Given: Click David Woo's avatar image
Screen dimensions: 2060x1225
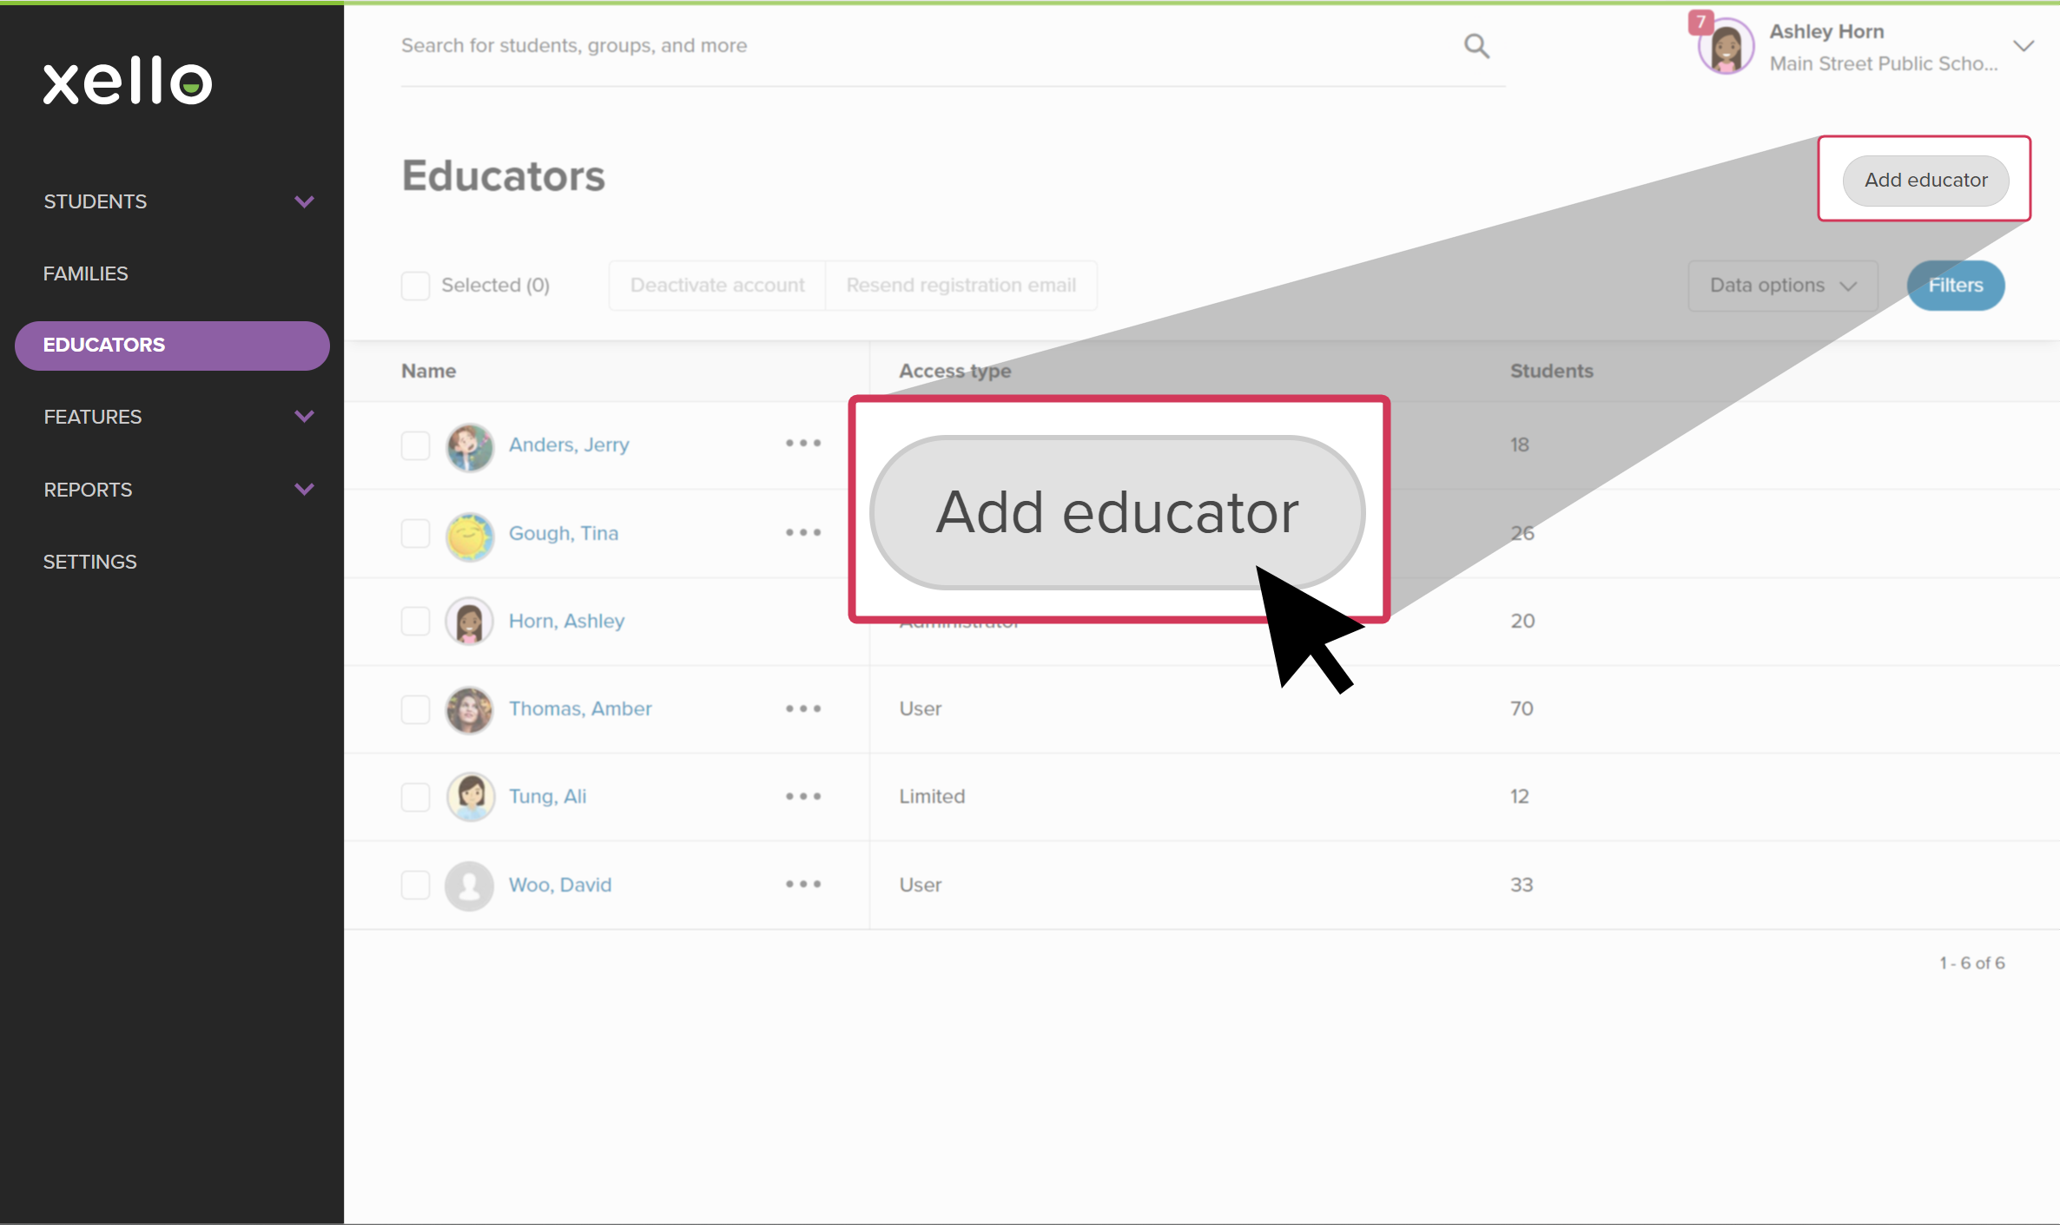Looking at the screenshot, I should click(470, 885).
